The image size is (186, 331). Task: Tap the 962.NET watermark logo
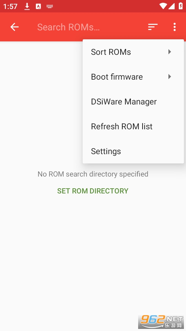coord(161,321)
